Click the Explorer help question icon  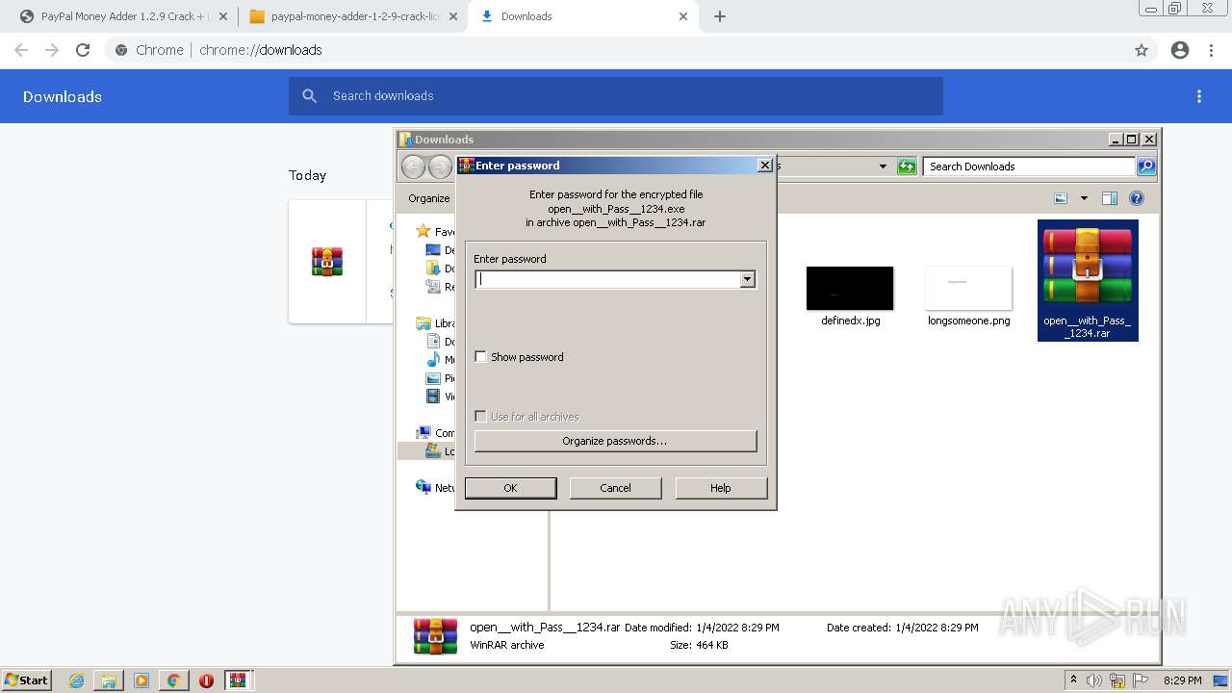click(1137, 198)
